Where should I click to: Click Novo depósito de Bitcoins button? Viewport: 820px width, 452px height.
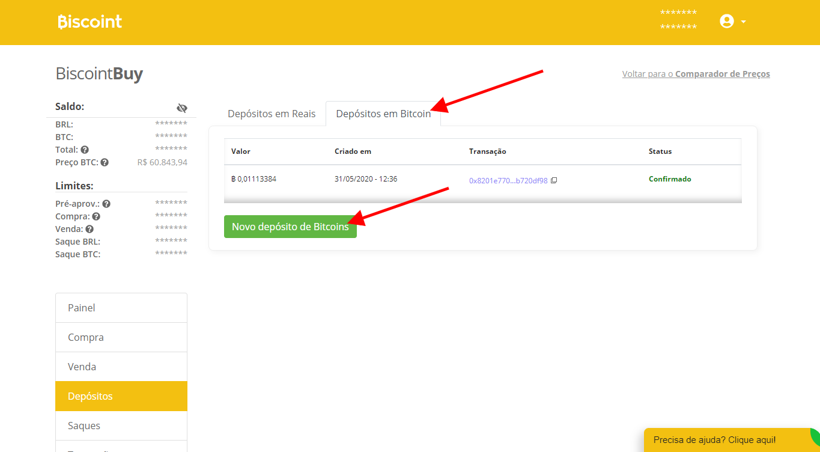290,227
